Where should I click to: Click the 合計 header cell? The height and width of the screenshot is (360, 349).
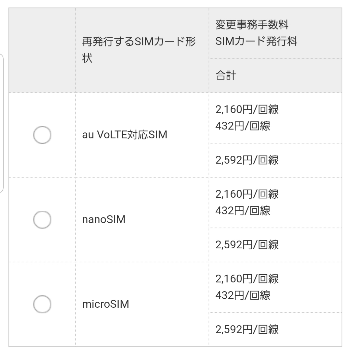point(226,76)
